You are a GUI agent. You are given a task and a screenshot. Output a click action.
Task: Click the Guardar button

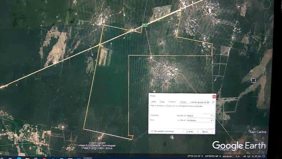(x=191, y=131)
